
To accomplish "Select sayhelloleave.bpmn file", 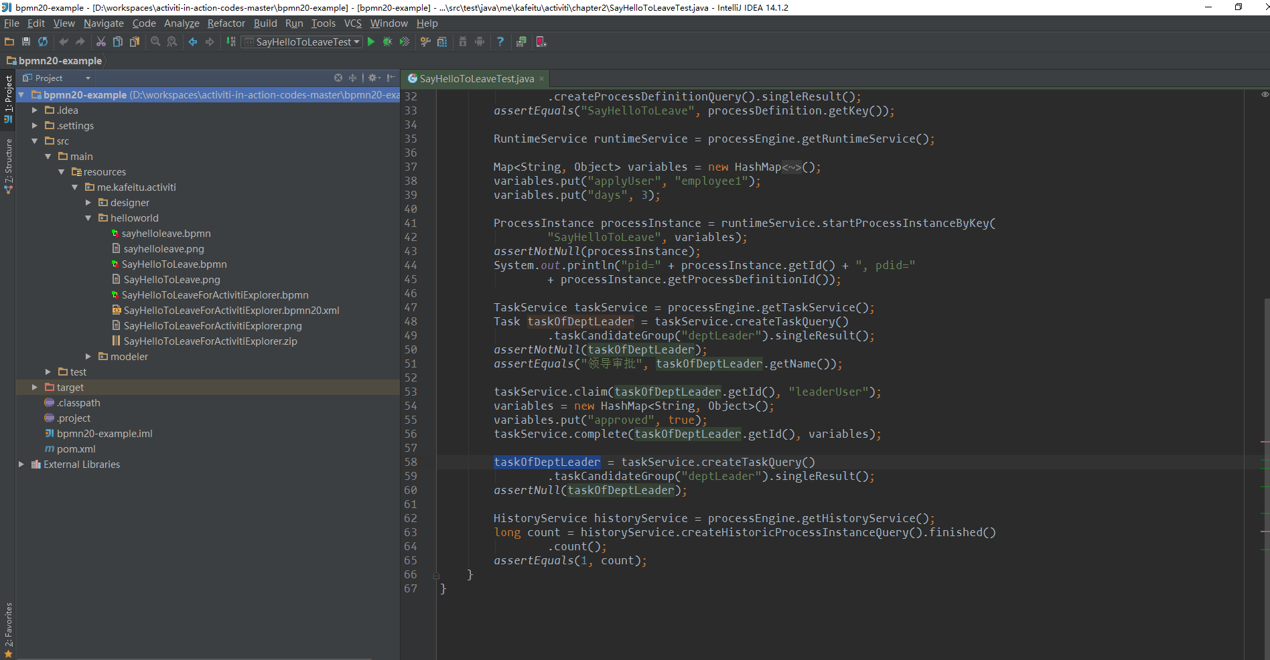I will tap(166, 234).
